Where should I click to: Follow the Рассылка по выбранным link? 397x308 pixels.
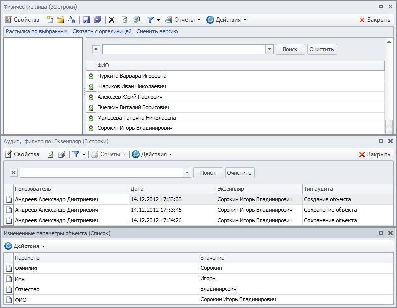37,31
